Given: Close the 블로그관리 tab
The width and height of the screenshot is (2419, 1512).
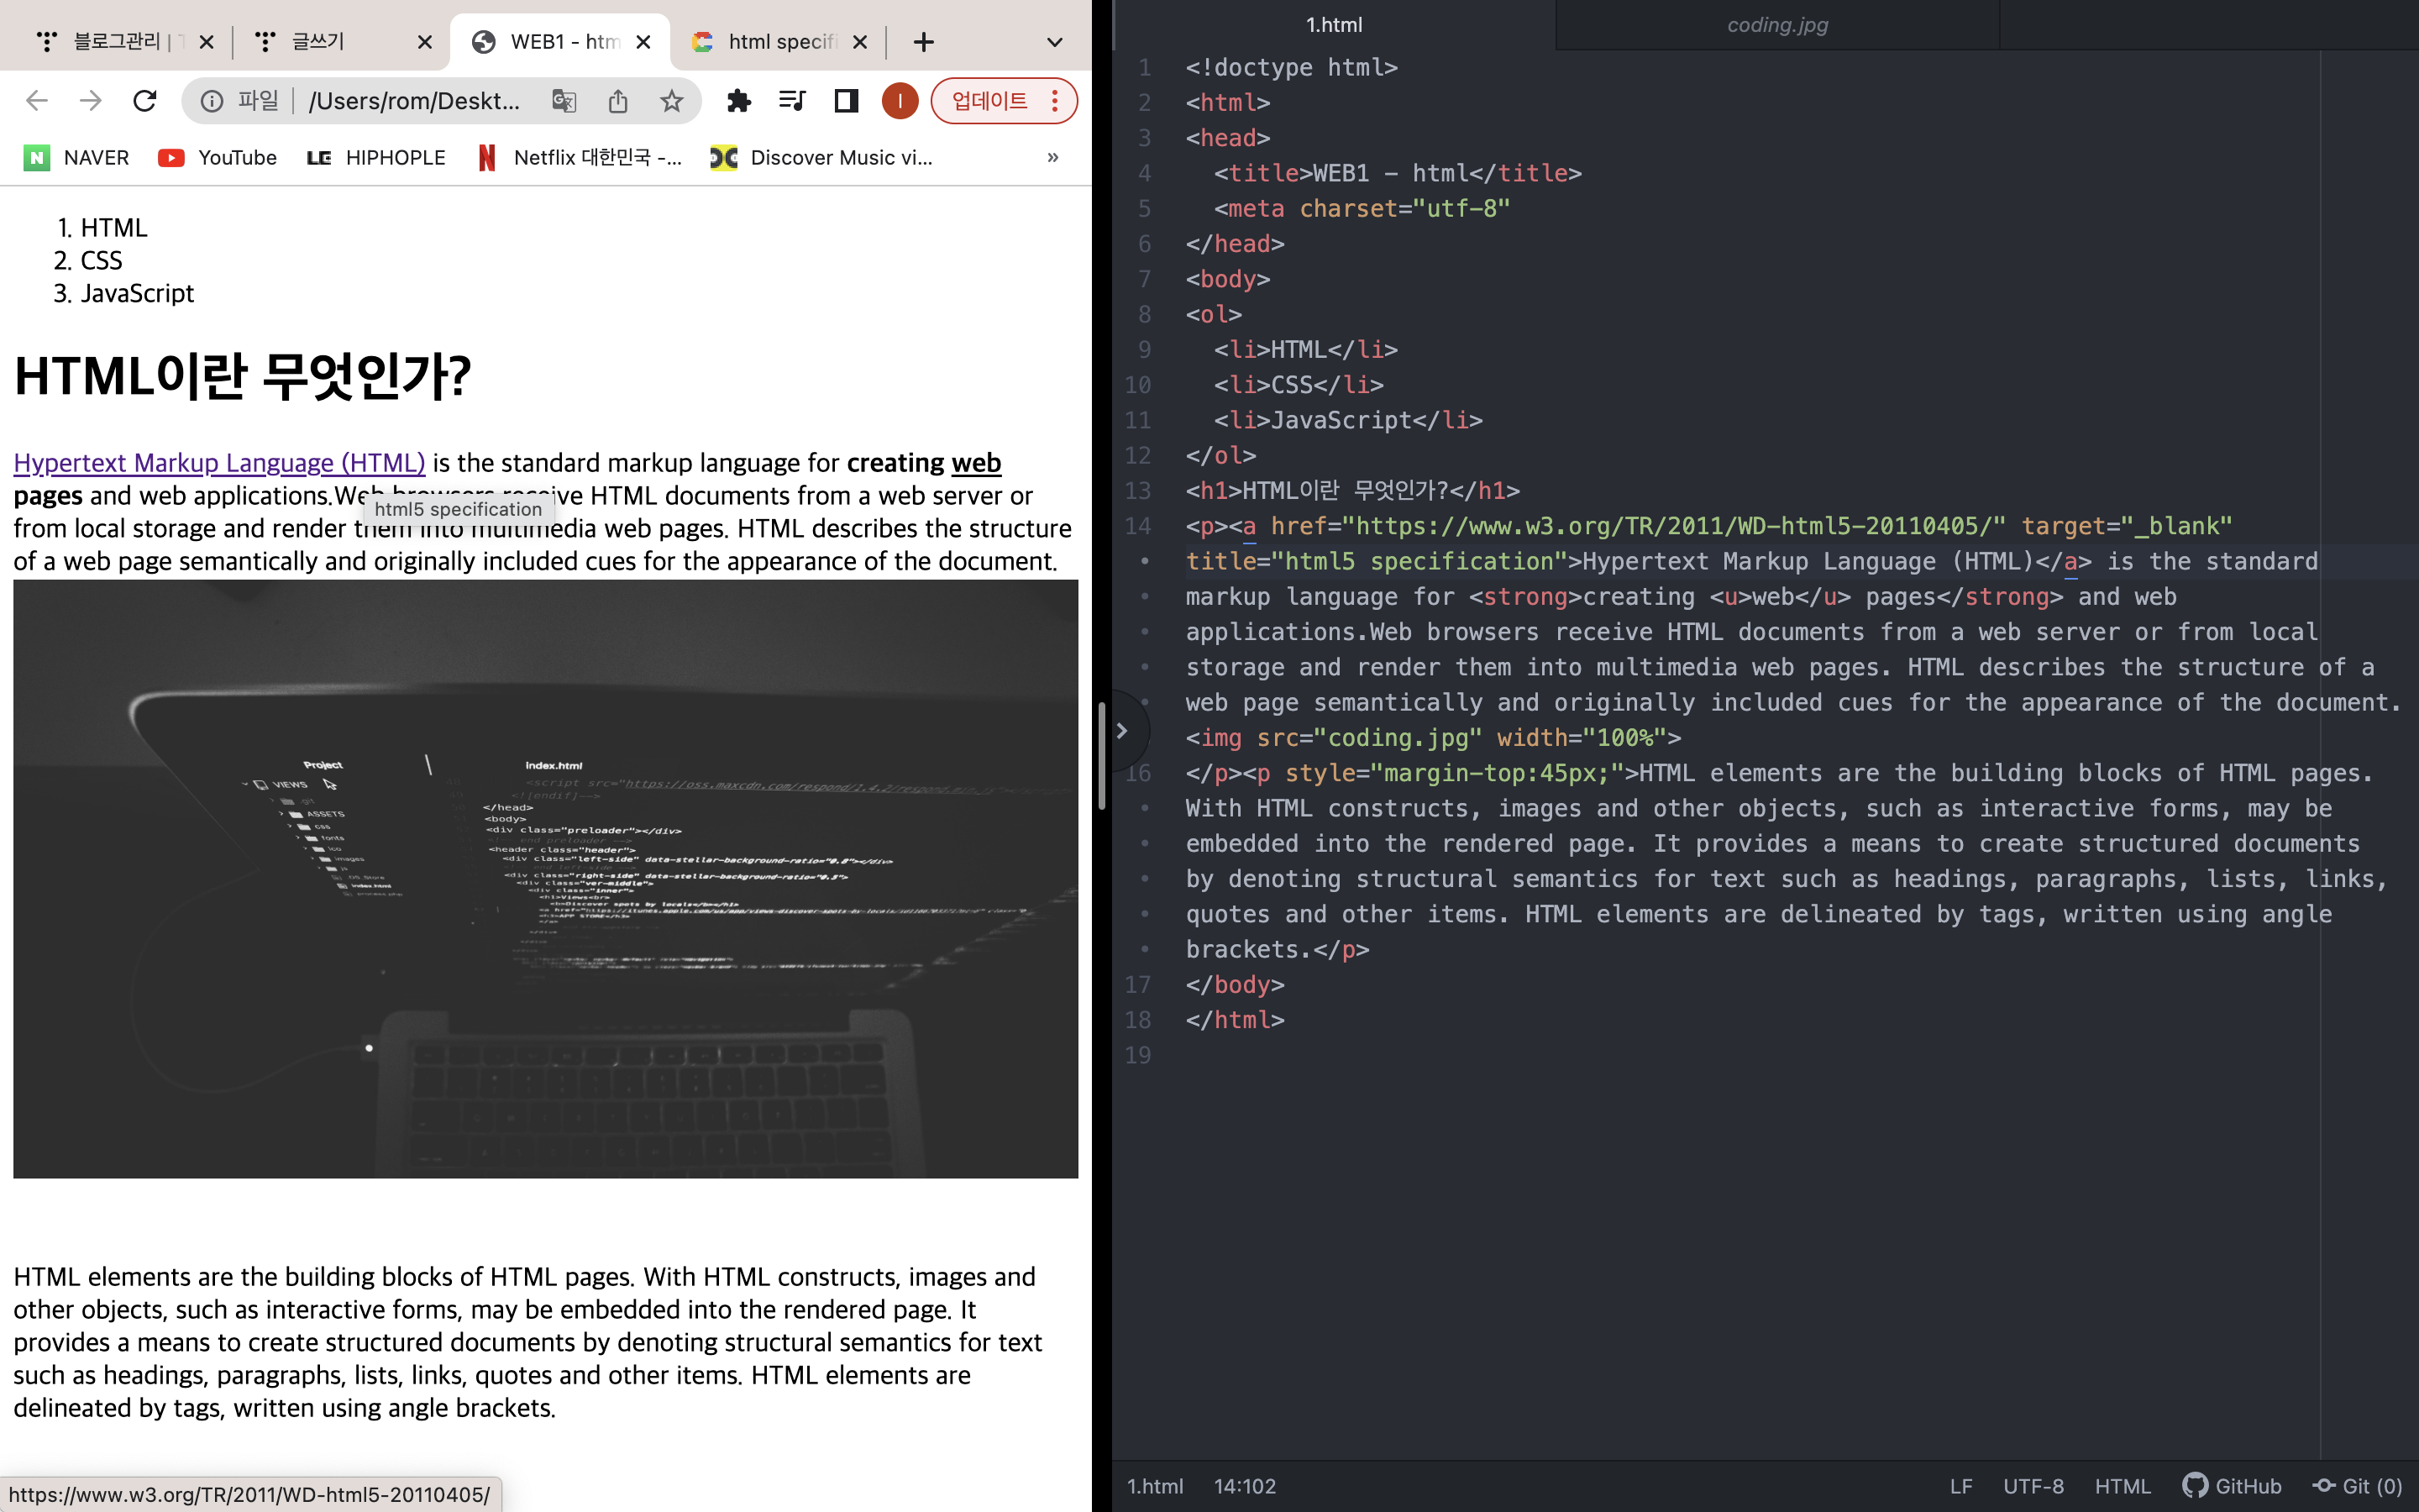Looking at the screenshot, I should click(x=206, y=42).
